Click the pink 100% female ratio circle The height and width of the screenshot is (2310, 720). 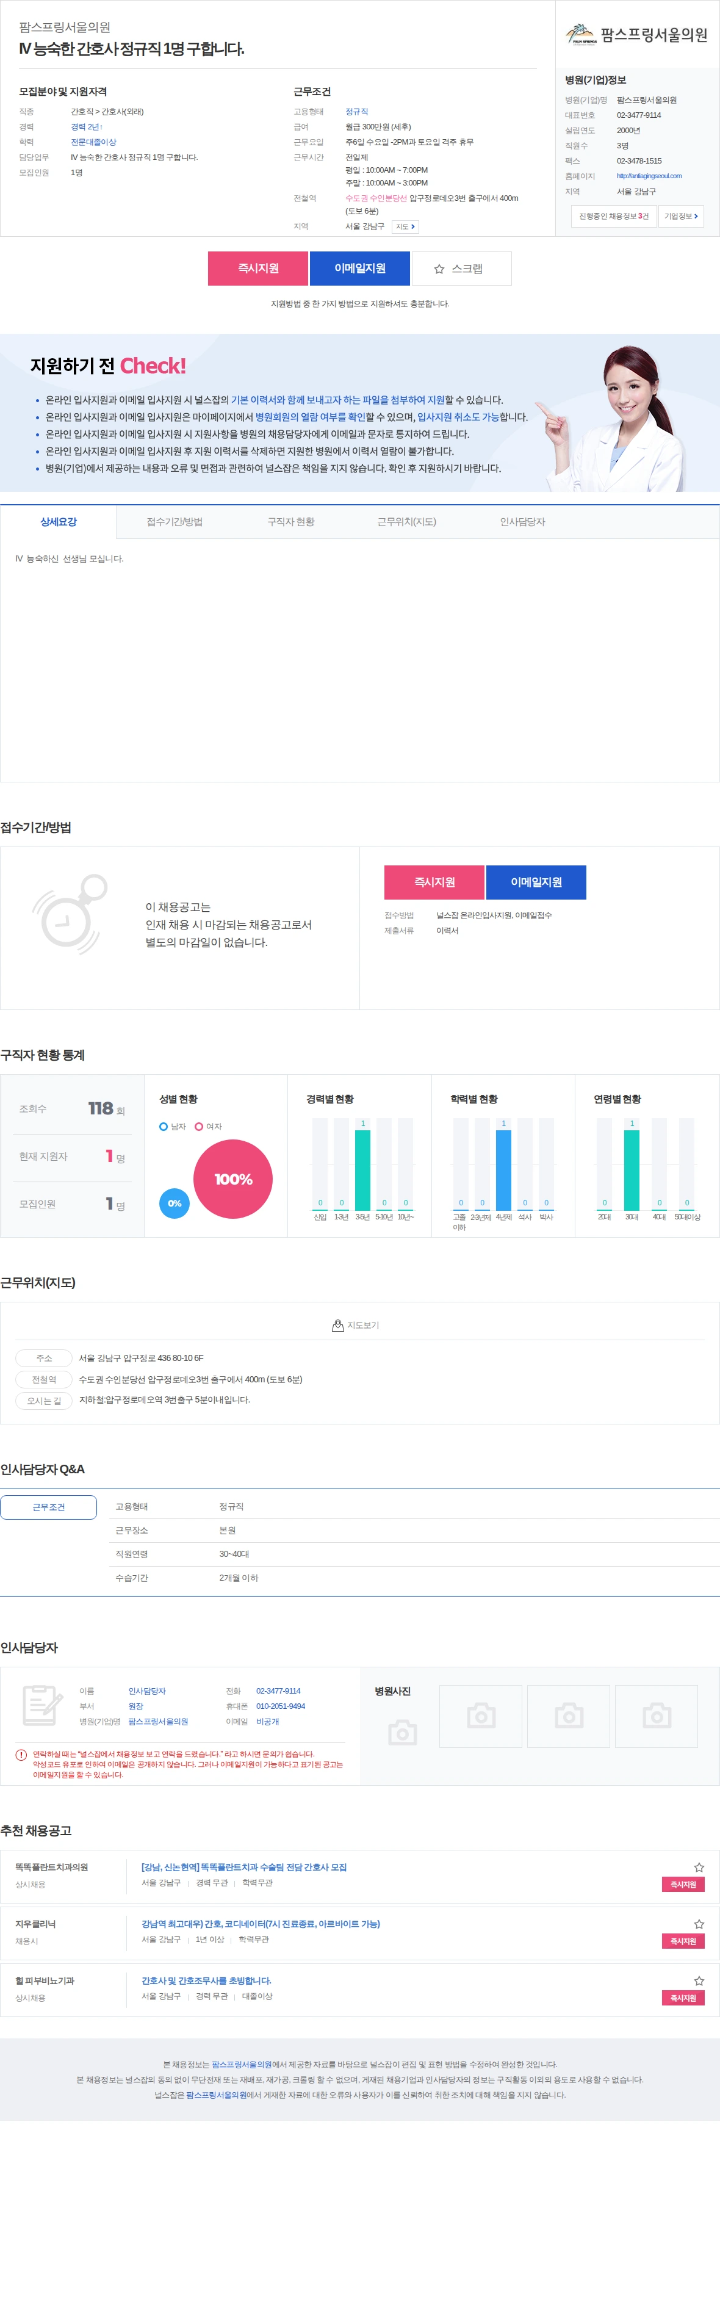tap(233, 1179)
